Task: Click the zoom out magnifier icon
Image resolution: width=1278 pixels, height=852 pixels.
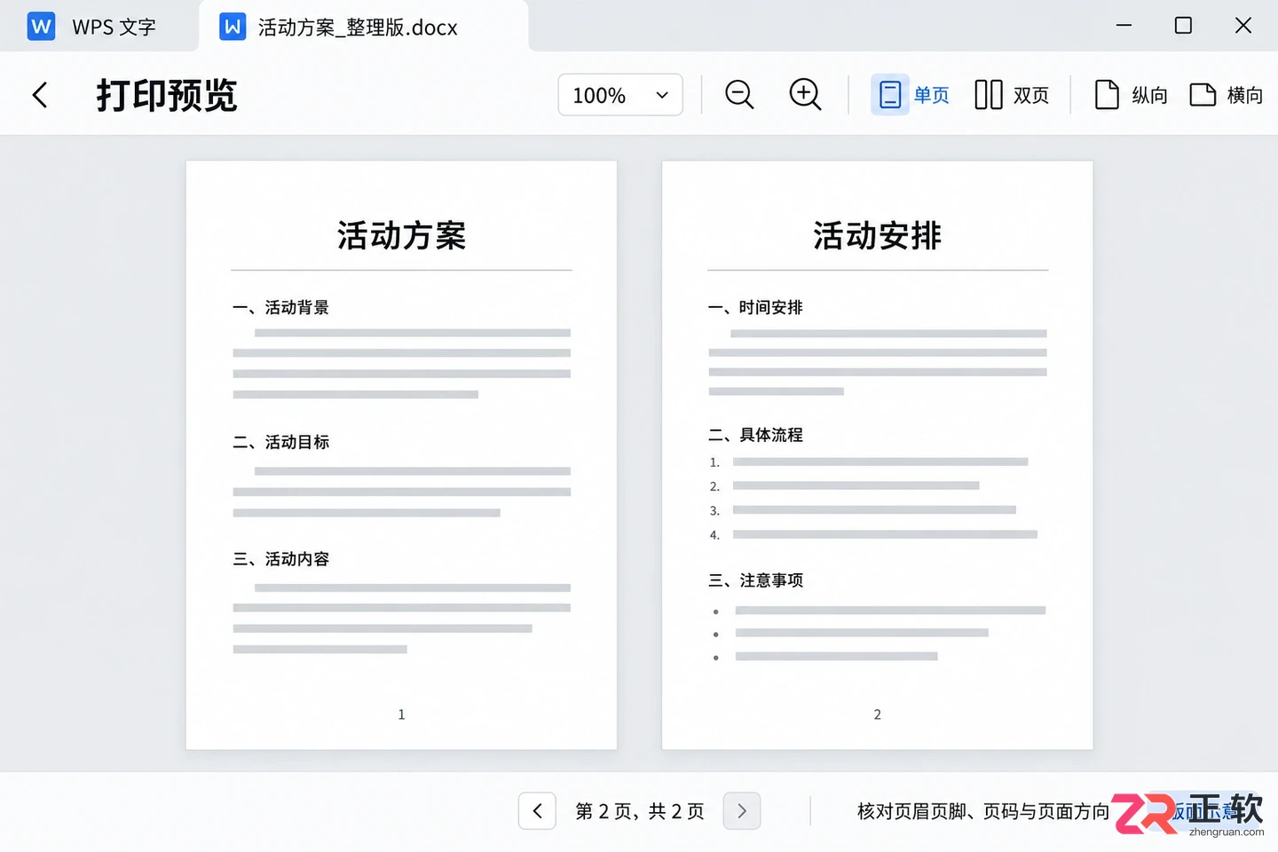Action: pos(739,94)
